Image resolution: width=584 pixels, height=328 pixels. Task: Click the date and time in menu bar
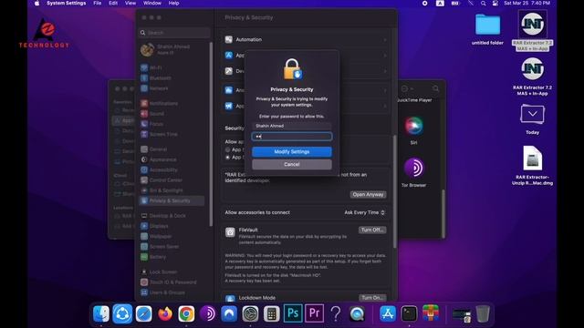pyautogui.click(x=527, y=3)
